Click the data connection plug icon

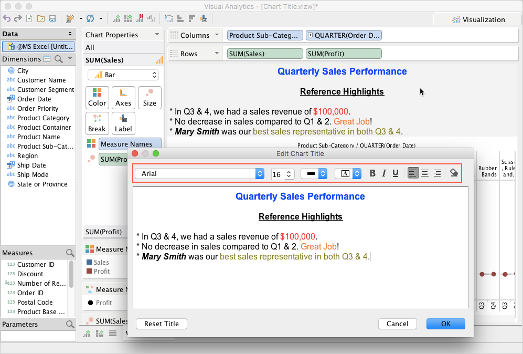70,19
